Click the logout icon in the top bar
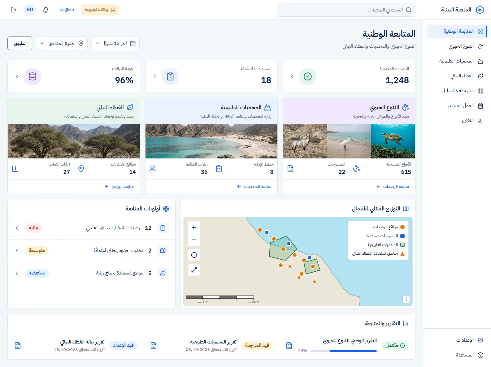Screen dimensions: 491x367 coord(14,10)
